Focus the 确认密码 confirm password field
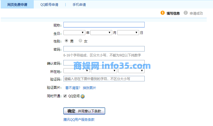 104,63
